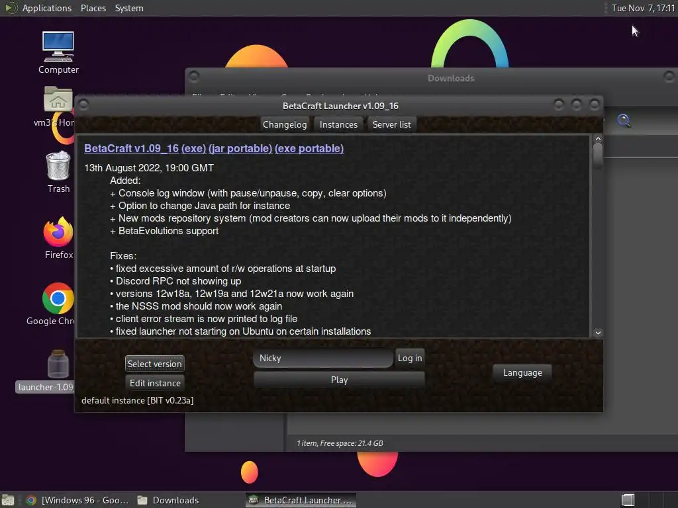
Task: Open the BetaCraft v1.09_16 link
Action: (131, 148)
